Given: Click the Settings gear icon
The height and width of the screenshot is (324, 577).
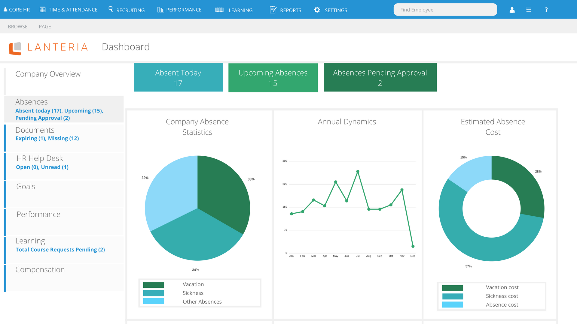Looking at the screenshot, I should click(x=317, y=10).
